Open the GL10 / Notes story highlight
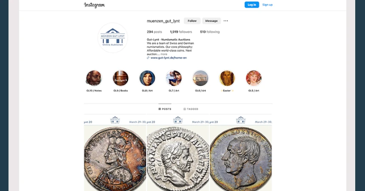Viewport: 365px width, 191px height. coord(94,78)
